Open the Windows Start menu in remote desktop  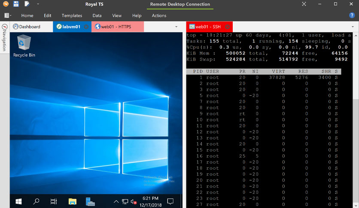pos(18,202)
